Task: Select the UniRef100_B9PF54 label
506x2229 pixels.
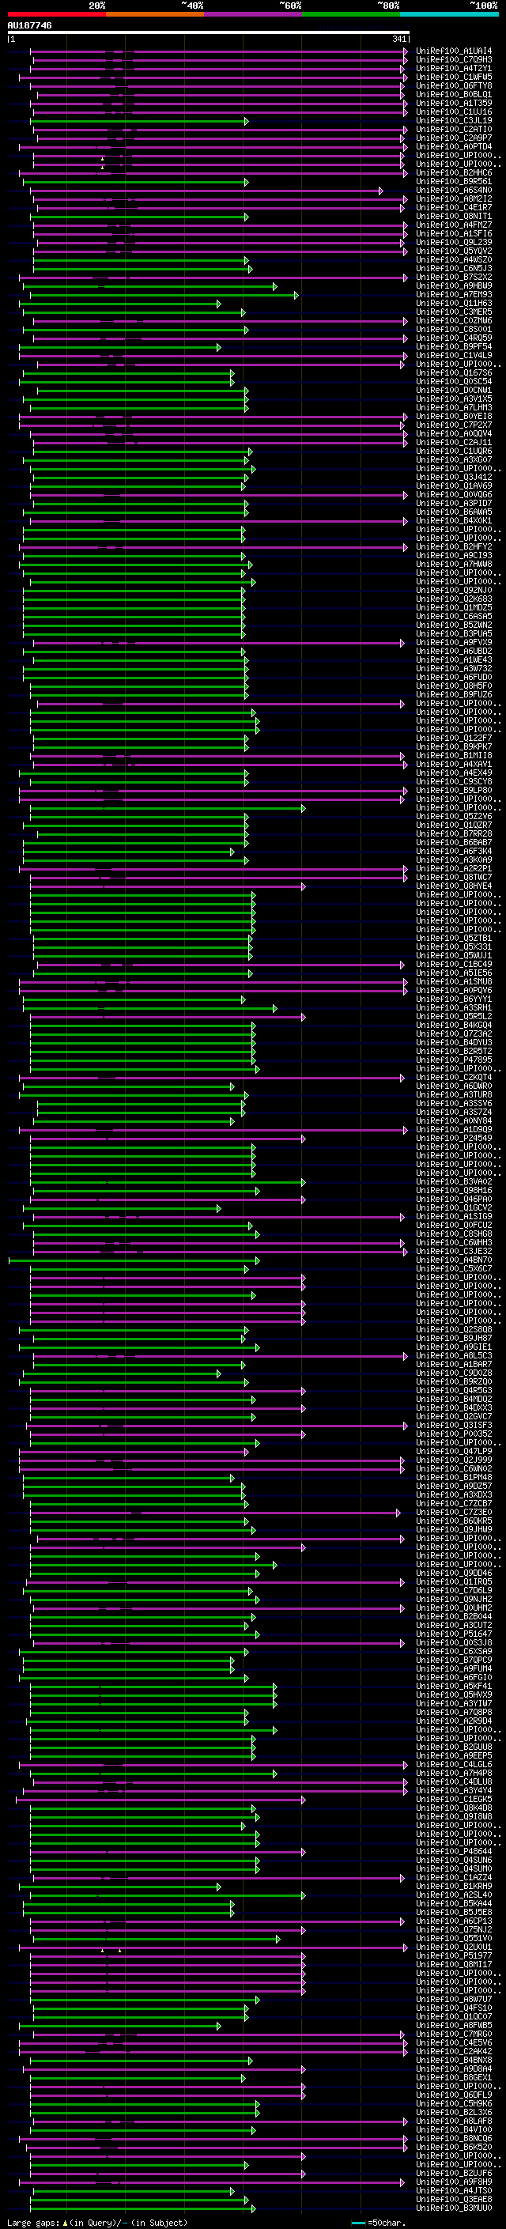Action: point(454,346)
